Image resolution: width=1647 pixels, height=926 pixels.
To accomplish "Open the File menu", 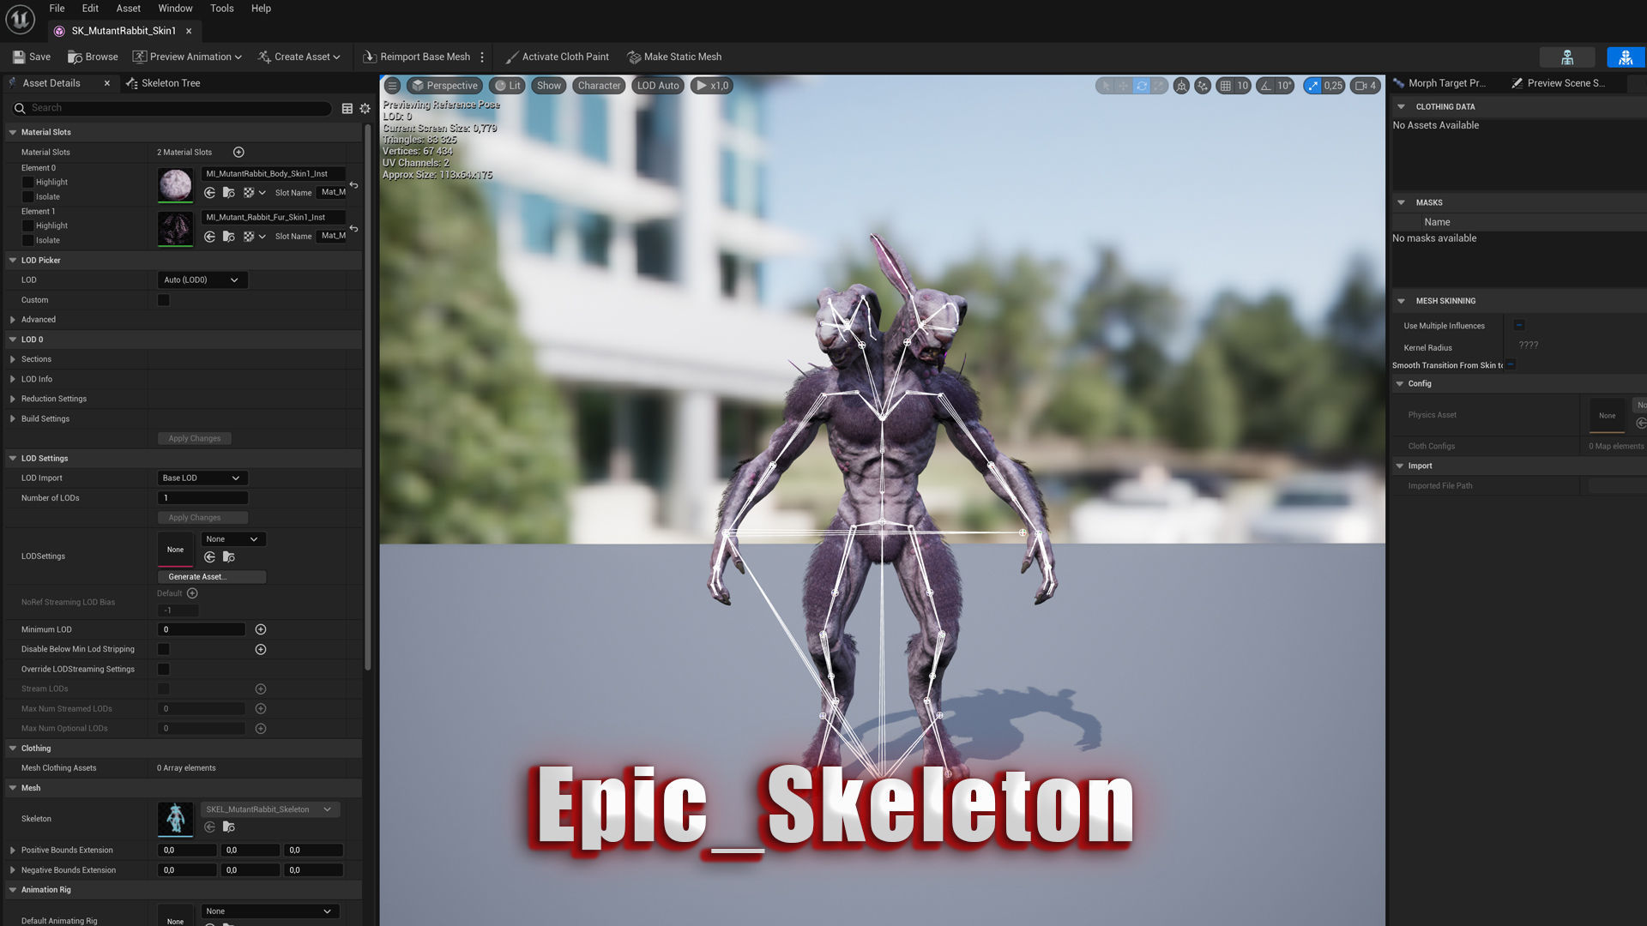I will pos(57,9).
